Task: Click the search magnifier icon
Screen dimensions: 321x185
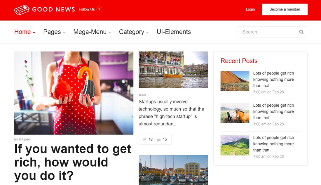Action: [301, 32]
